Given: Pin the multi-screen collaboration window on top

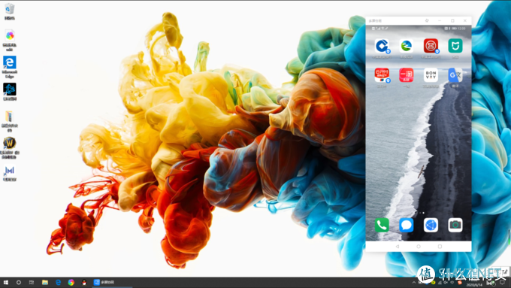Looking at the screenshot, I should [x=427, y=20].
